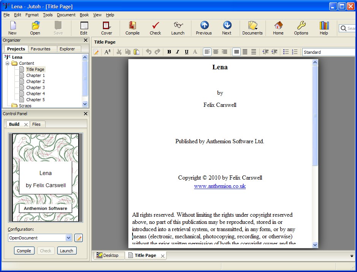Open the Standard paragraph style dropdown
Viewport: 357px width, 272px height.
click(329, 52)
